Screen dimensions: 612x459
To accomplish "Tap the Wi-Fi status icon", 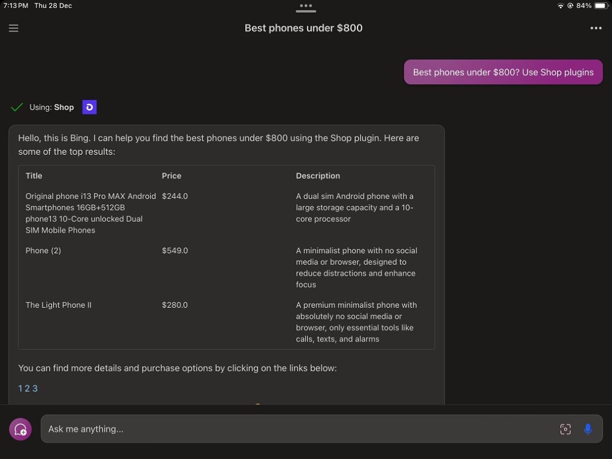I will [x=560, y=6].
